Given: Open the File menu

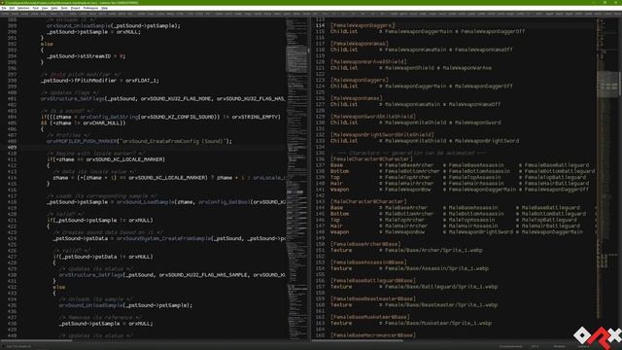Looking at the screenshot, I should tap(4, 8).
